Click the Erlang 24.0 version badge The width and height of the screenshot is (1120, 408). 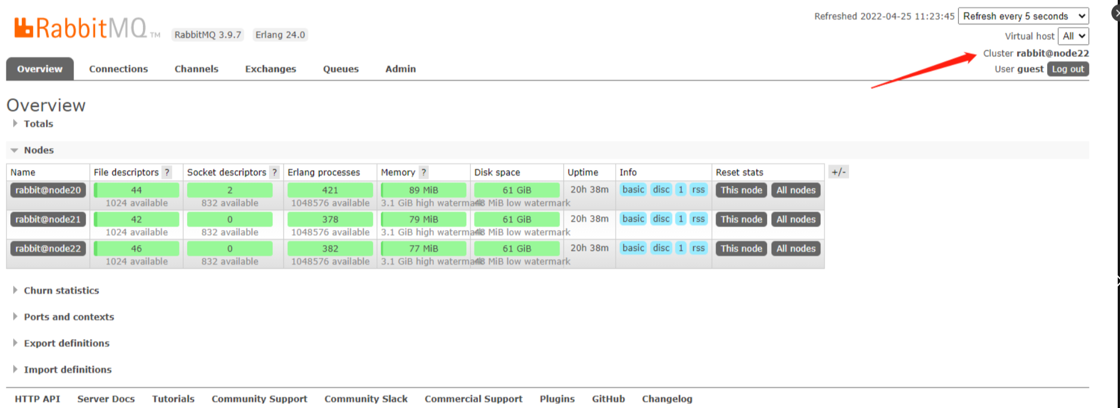[280, 34]
